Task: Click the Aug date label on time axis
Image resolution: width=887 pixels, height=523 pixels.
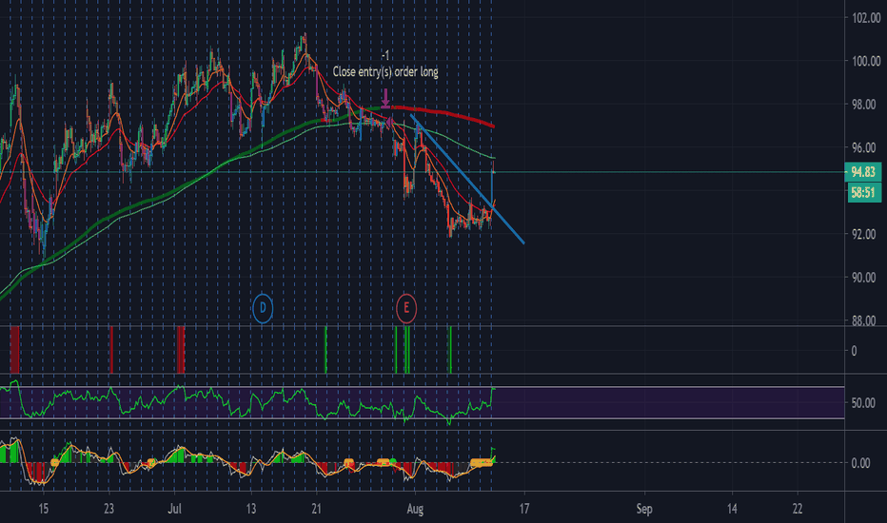Action: click(415, 509)
